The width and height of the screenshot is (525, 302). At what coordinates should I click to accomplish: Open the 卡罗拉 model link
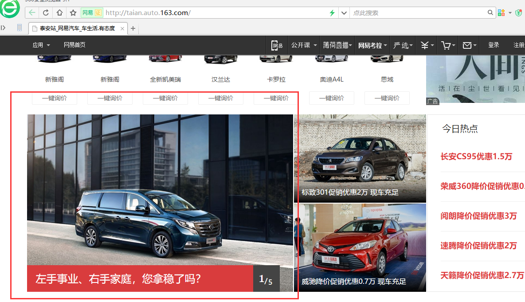276,79
